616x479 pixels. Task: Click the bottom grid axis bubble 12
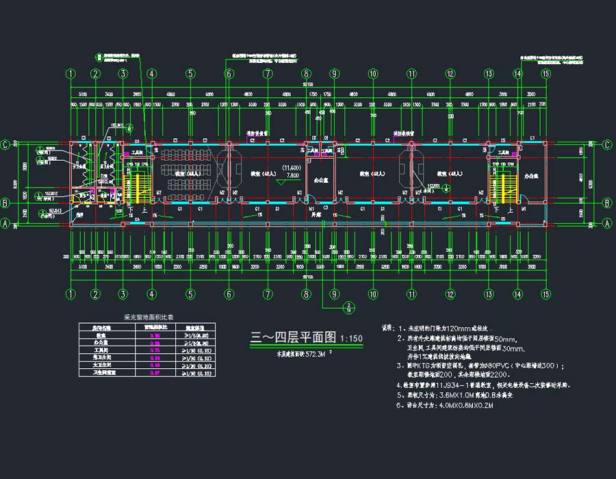pos(450,294)
